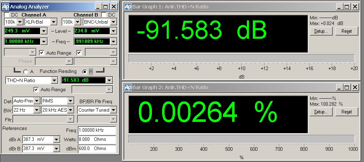Click the Watts 8.000 Ohms field
The image size is (364, 162).
(x=97, y=139)
